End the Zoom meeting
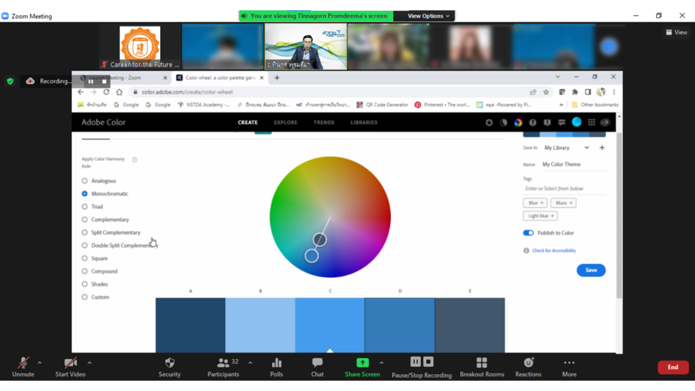This screenshot has height=391, width=695. [x=673, y=367]
